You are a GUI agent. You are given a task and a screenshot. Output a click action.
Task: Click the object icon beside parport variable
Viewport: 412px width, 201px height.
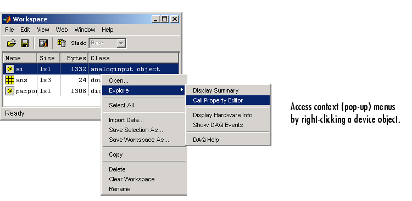[x=10, y=91]
